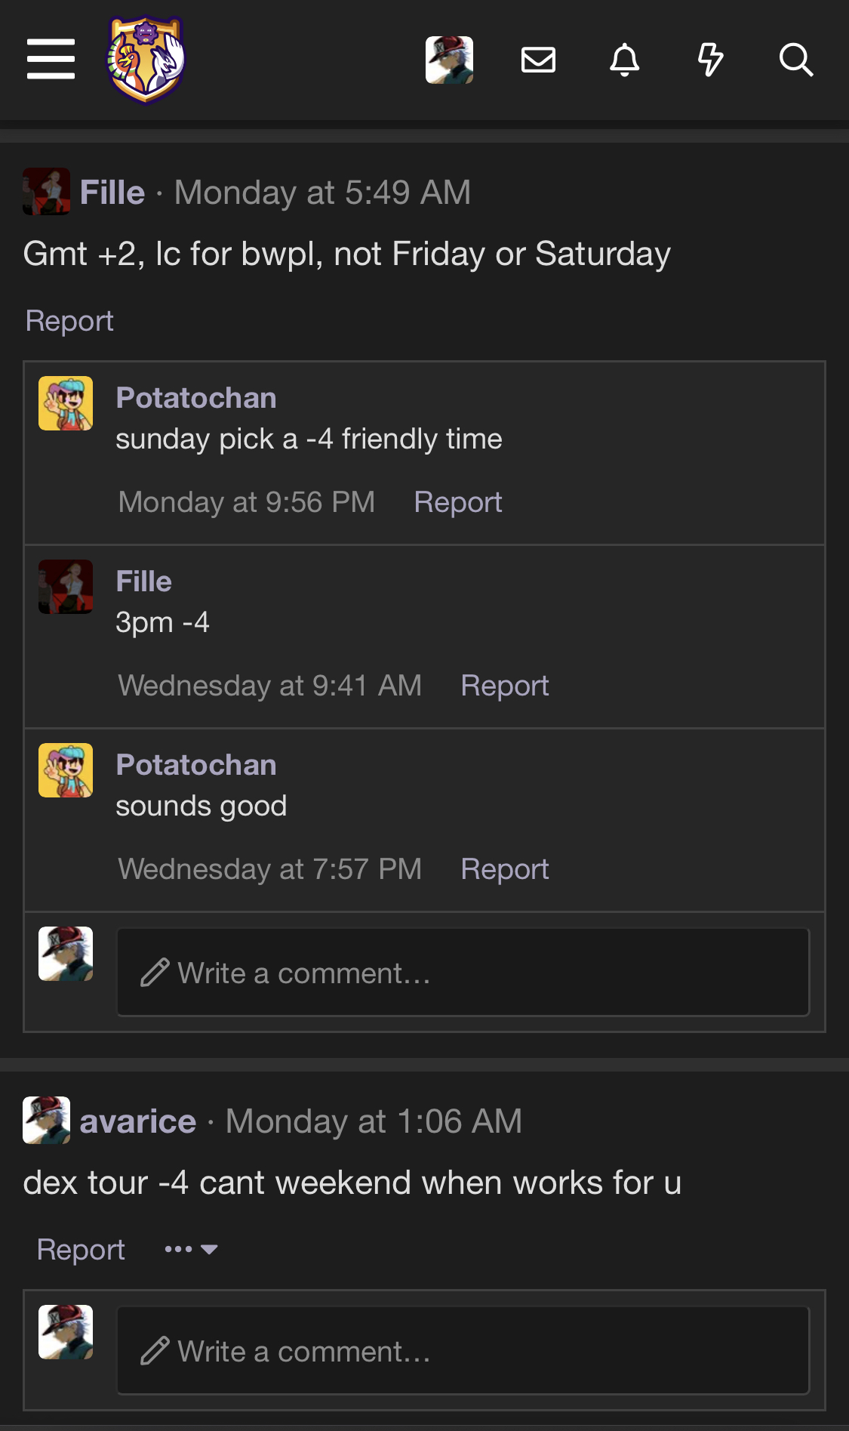Image resolution: width=849 pixels, height=1431 pixels.
Task: Report avarice's dex tour post
Action: point(81,1250)
